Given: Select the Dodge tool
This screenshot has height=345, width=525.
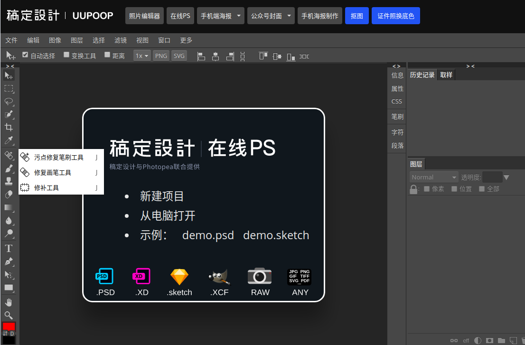Looking at the screenshot, I should coord(9,233).
